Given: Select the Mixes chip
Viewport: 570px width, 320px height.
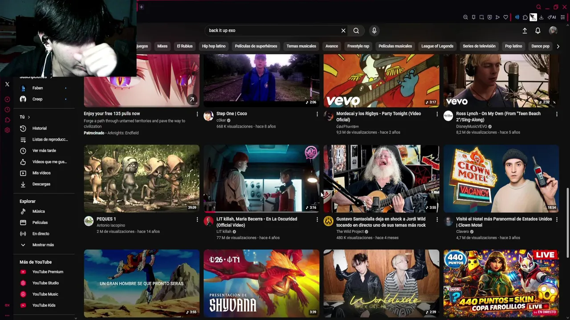Looking at the screenshot, I should [x=162, y=46].
